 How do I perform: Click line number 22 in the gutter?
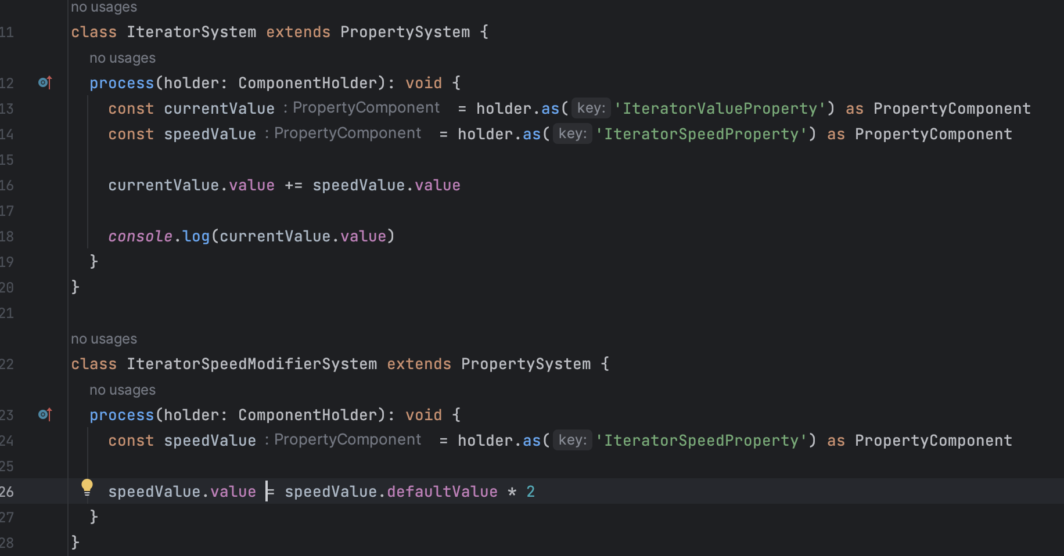7,364
